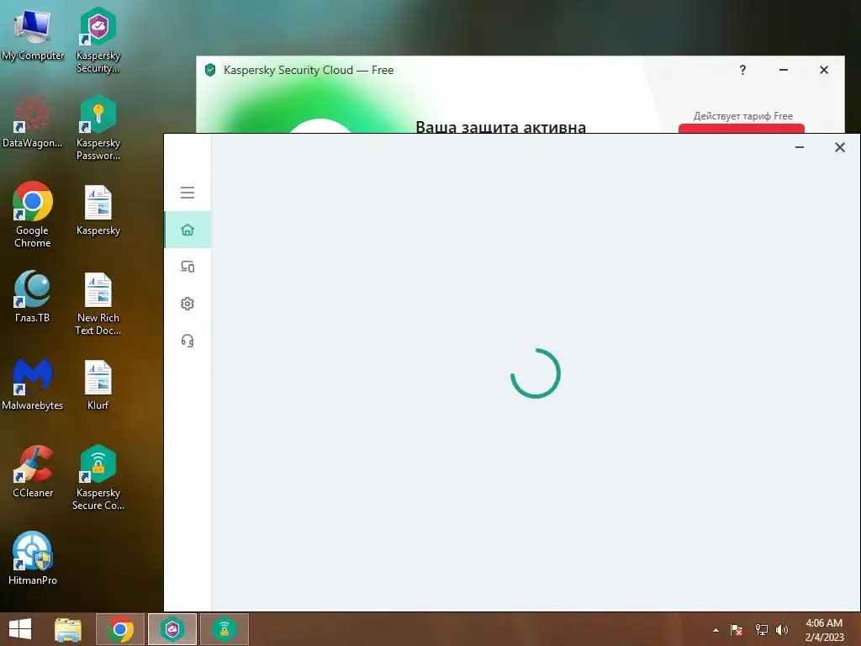Switch to Kaspersky Security Cloud taskbar button
The height and width of the screenshot is (646, 861).
[x=172, y=629]
